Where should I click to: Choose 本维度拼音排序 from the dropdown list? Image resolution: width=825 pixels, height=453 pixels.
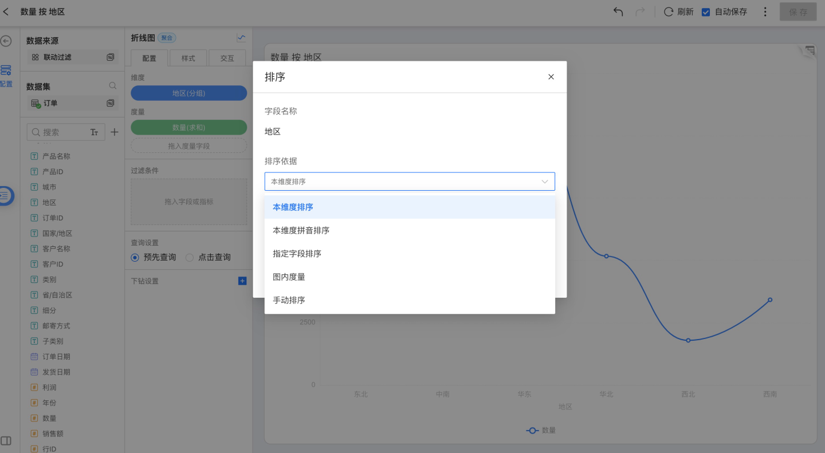tap(301, 230)
